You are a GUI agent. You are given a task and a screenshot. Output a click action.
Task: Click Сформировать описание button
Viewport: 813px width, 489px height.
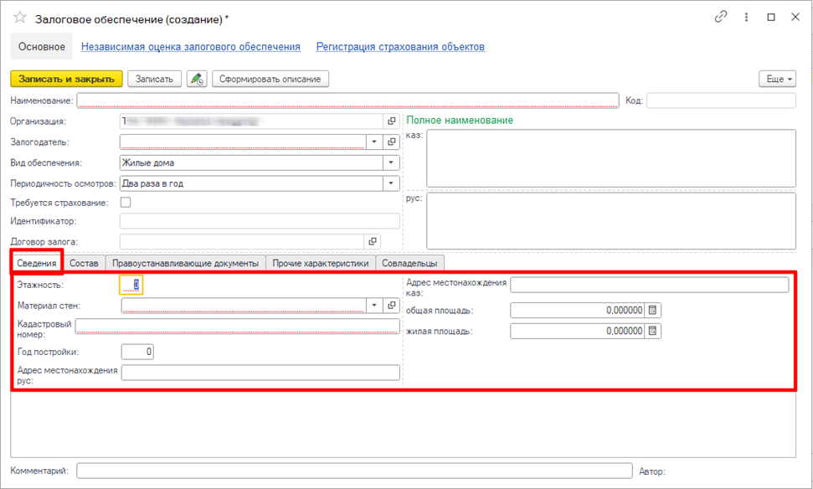click(x=270, y=79)
